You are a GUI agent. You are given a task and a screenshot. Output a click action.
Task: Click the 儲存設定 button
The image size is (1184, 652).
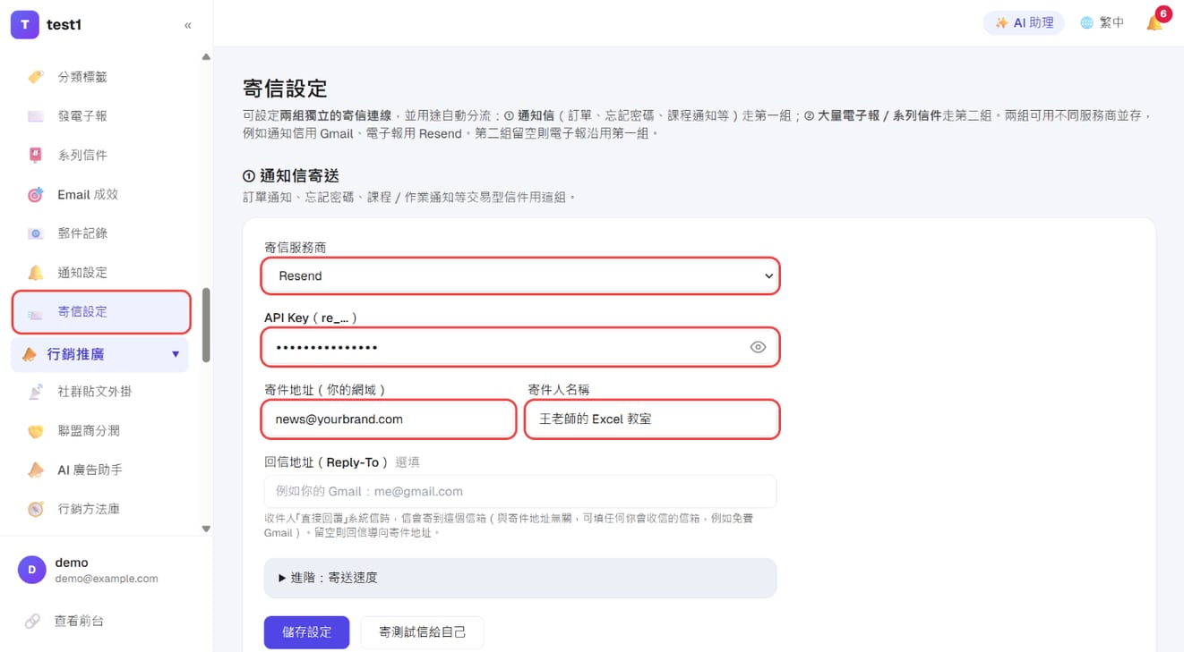tap(307, 632)
